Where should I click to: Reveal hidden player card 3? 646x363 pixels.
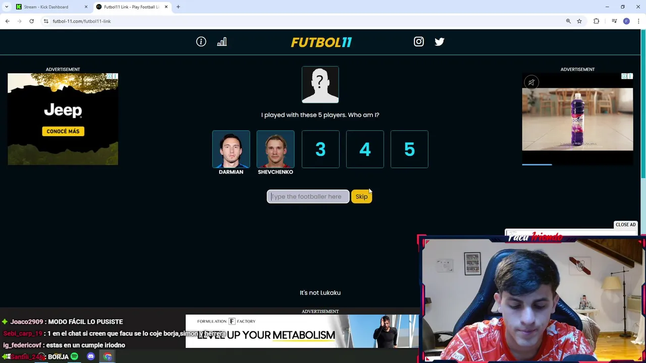click(320, 149)
